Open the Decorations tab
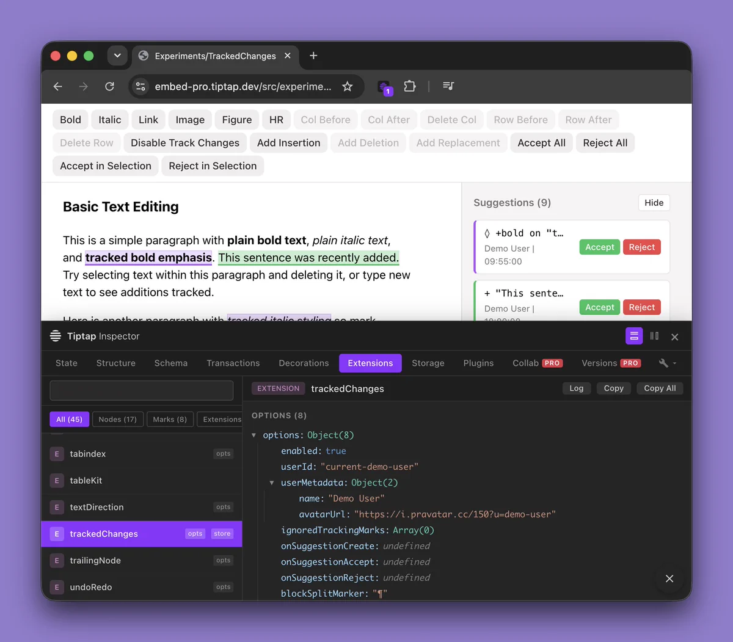This screenshot has width=733, height=642. (304, 363)
